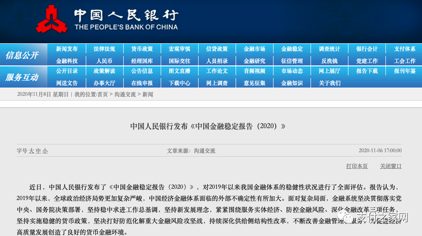Open 公开目录 link

click(x=67, y=71)
